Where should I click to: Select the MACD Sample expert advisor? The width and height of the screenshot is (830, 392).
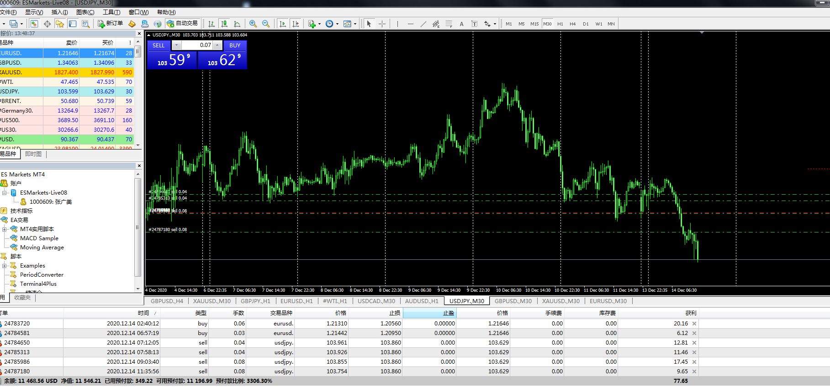tap(39, 238)
